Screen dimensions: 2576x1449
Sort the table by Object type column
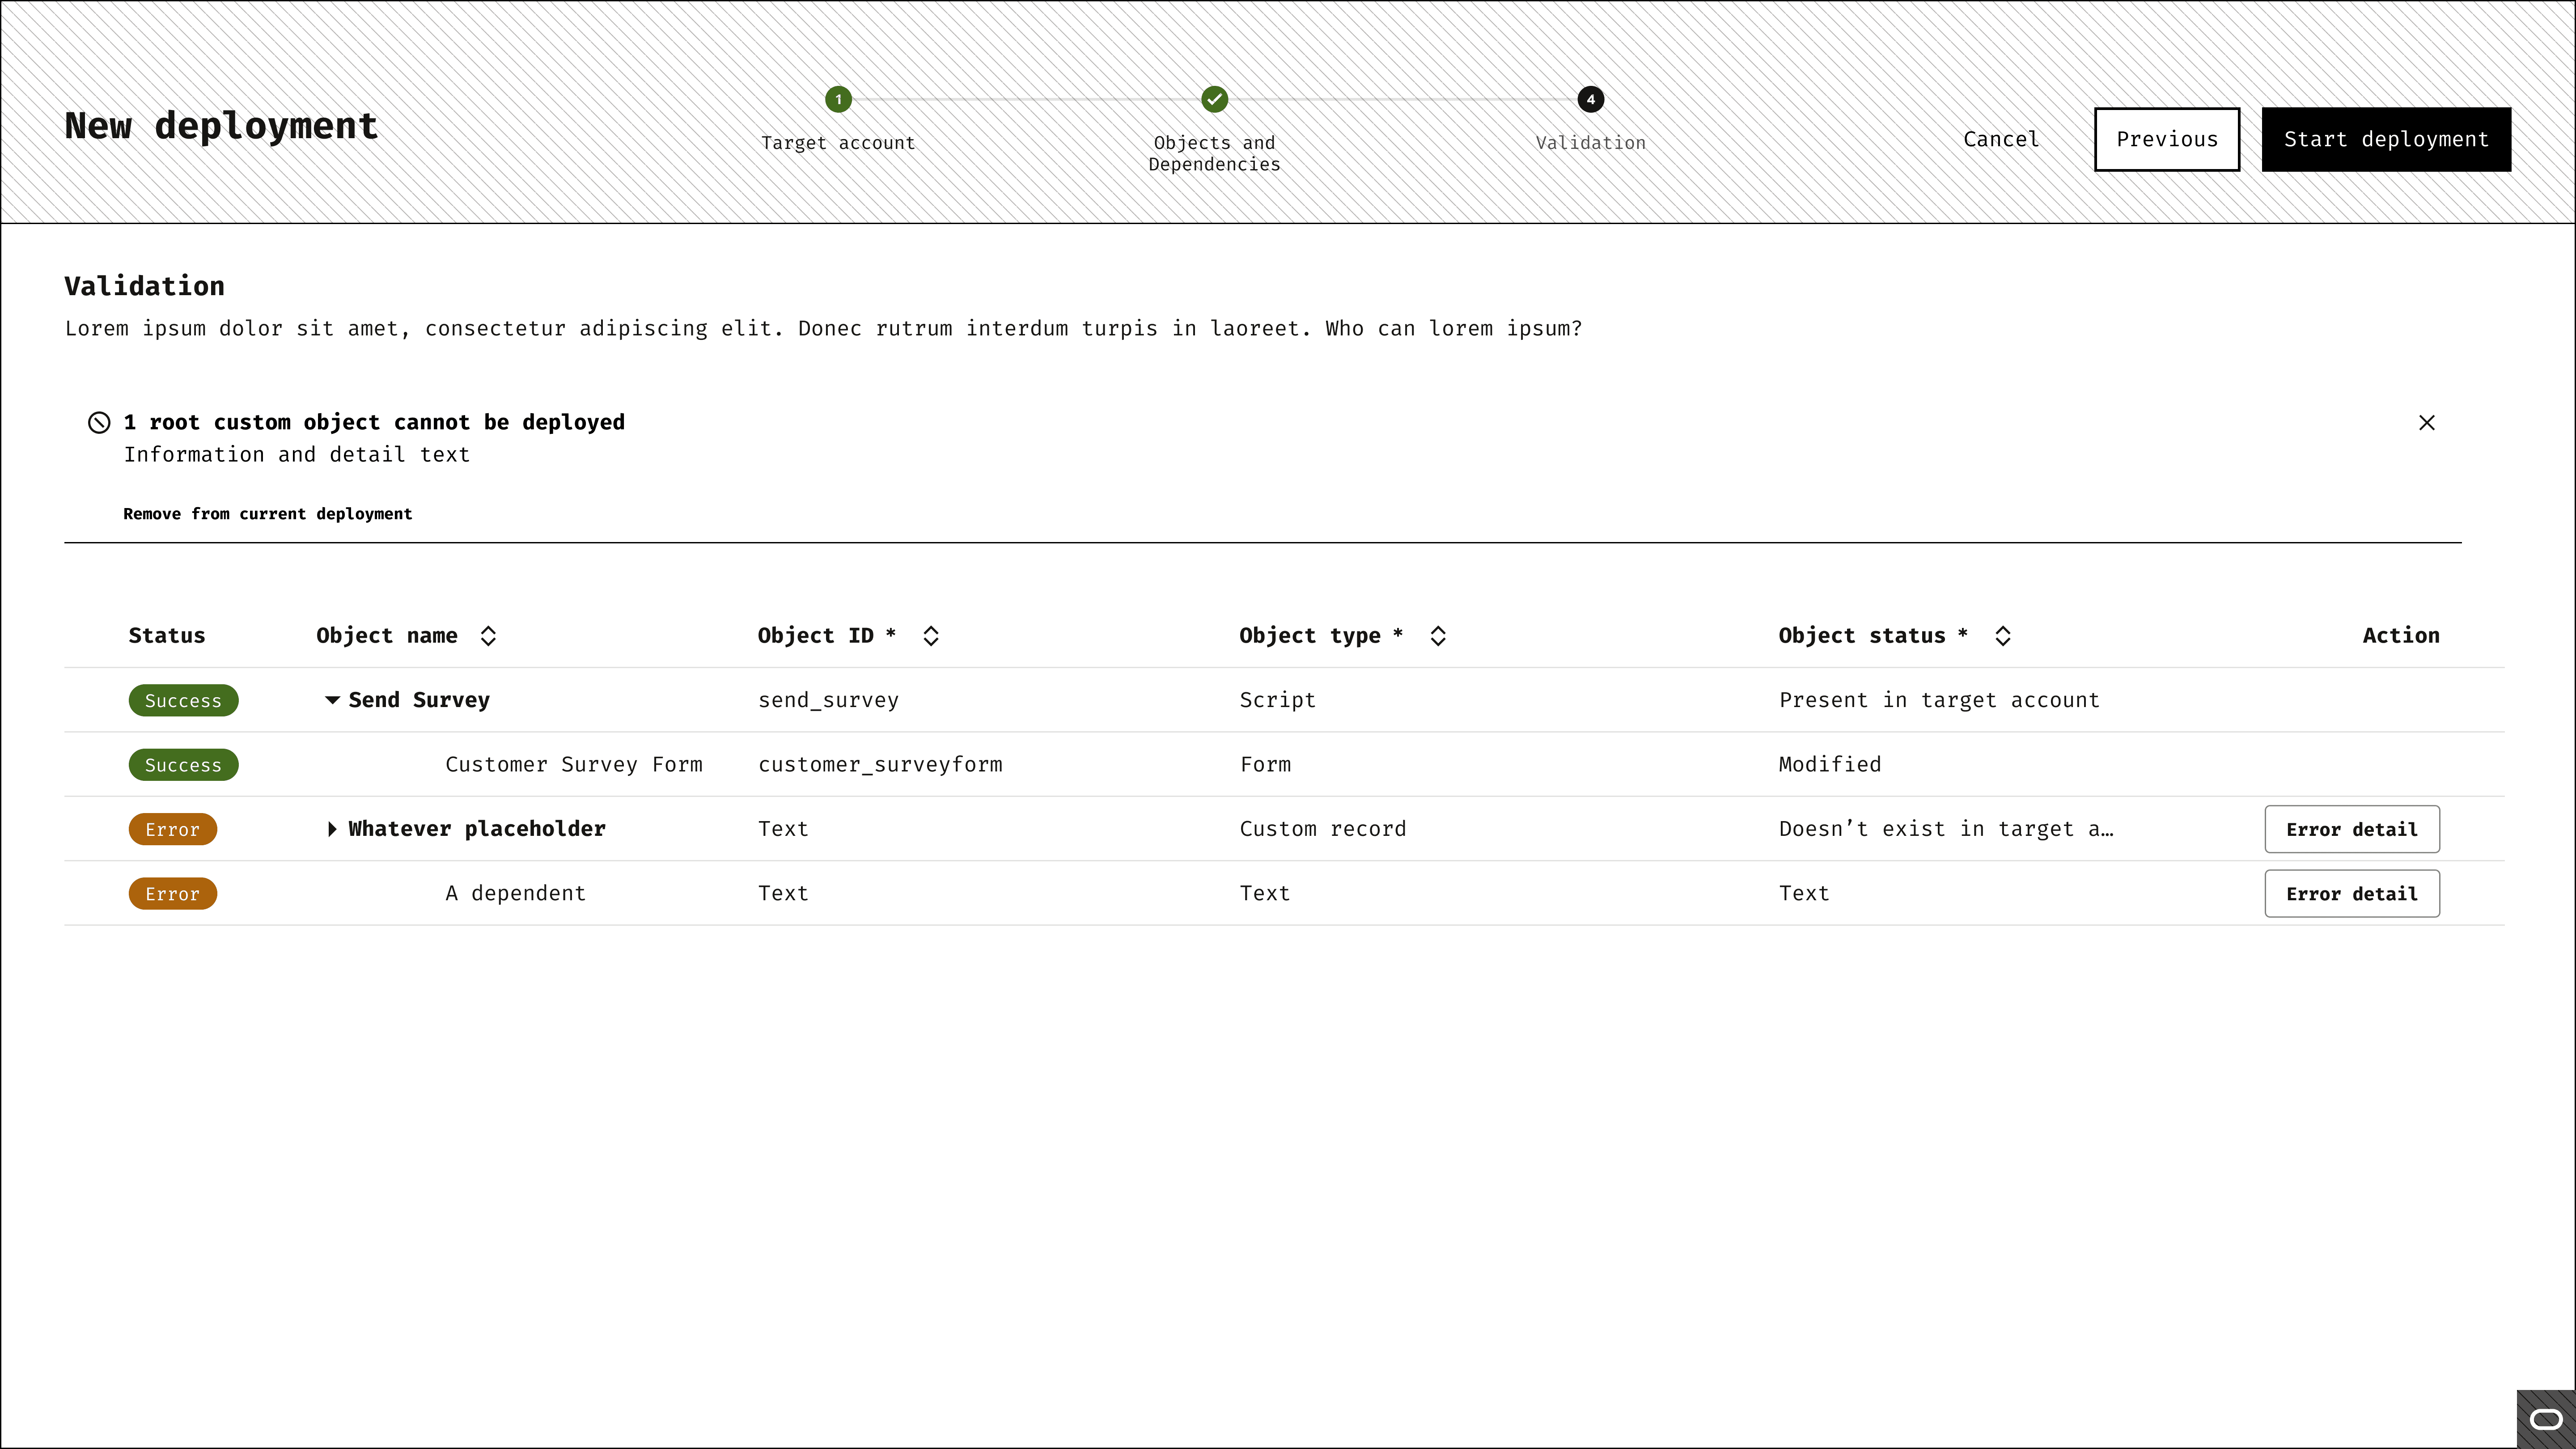[1437, 636]
